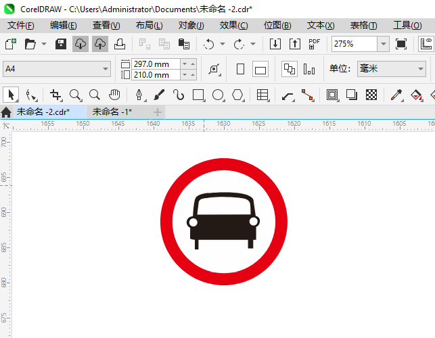Save the document with floppy icon
Viewport: 435px width, 338px height.
tap(61, 44)
